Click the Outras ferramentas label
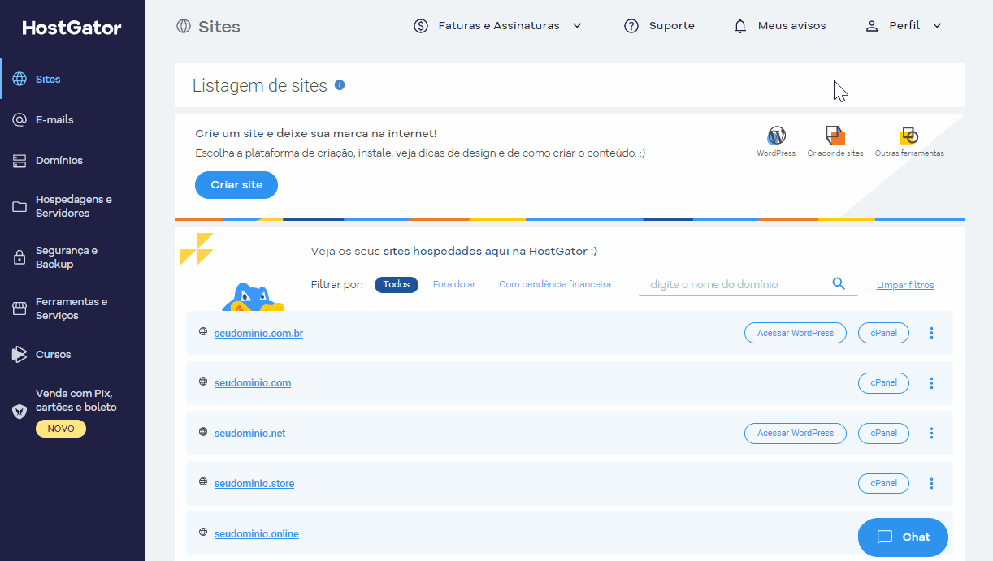993x561 pixels. (x=909, y=153)
